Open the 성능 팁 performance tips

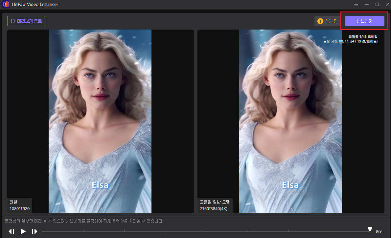(x=327, y=21)
